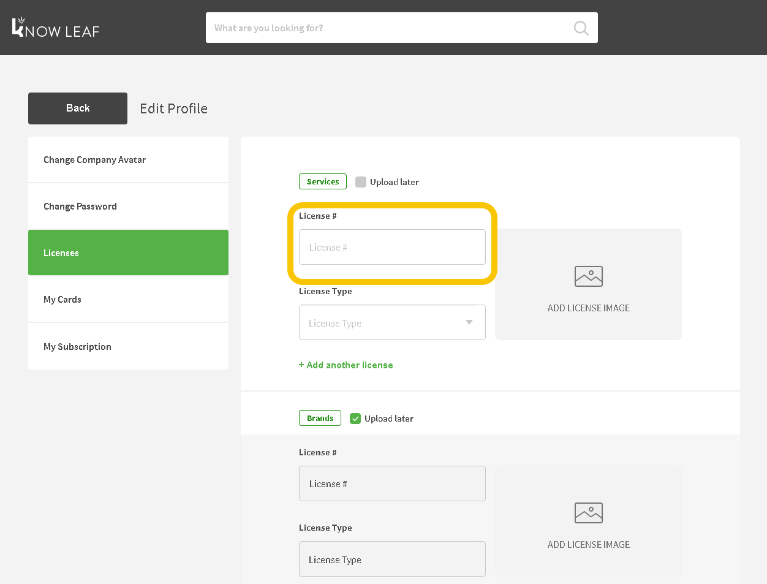Viewport: 767px width, 584px height.
Task: Click the Brands section image icon
Action: (588, 513)
